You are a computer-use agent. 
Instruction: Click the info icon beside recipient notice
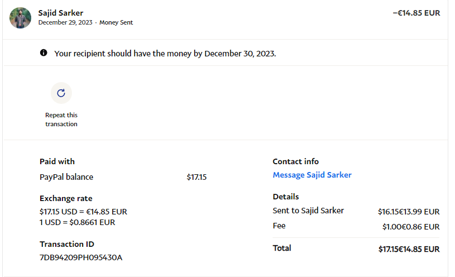pos(43,53)
